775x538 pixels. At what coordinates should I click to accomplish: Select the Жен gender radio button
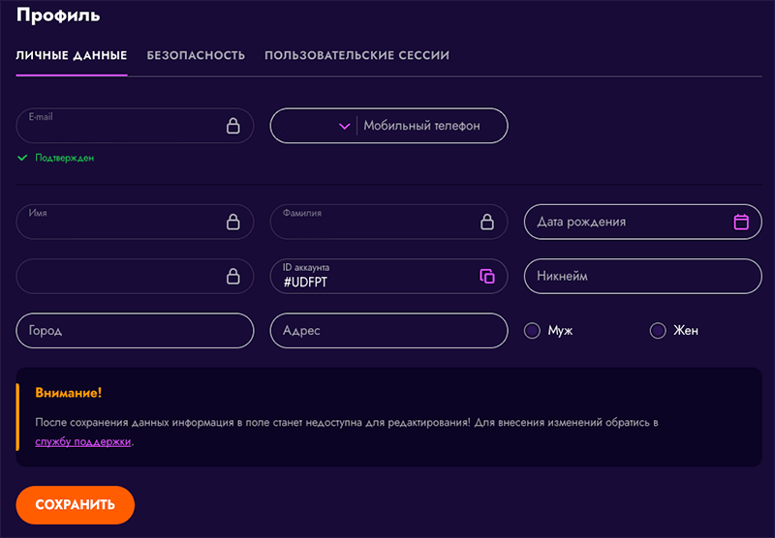coord(658,331)
